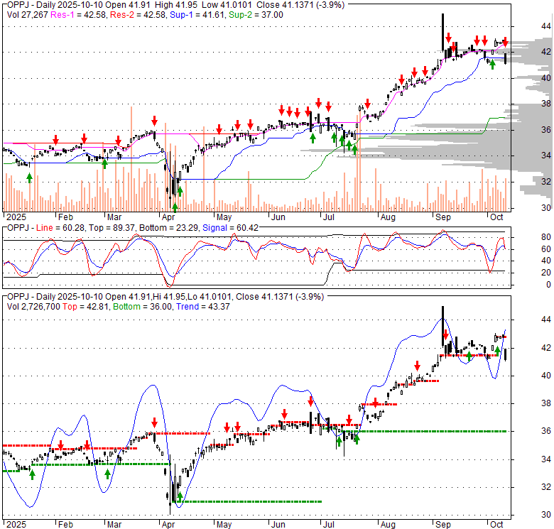Click the Bottom = 23.29 oscillator label

tap(169, 228)
